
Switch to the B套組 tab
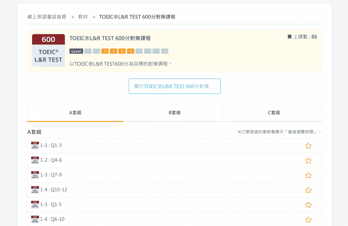(x=174, y=113)
